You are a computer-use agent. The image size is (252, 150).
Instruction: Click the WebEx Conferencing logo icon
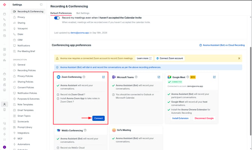click(x=59, y=130)
